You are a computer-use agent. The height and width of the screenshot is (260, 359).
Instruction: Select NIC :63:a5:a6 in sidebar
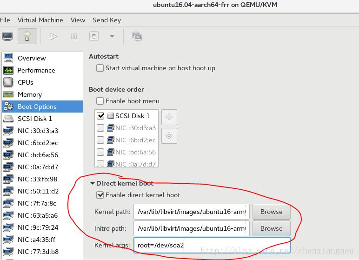tap(42, 215)
